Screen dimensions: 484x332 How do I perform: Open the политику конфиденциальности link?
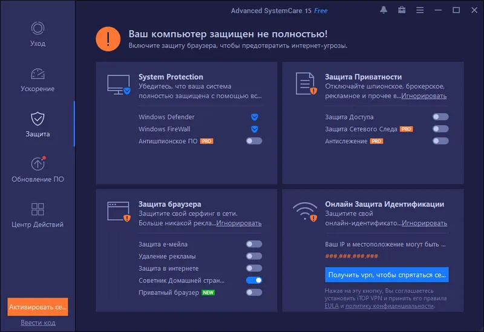[x=390, y=306]
